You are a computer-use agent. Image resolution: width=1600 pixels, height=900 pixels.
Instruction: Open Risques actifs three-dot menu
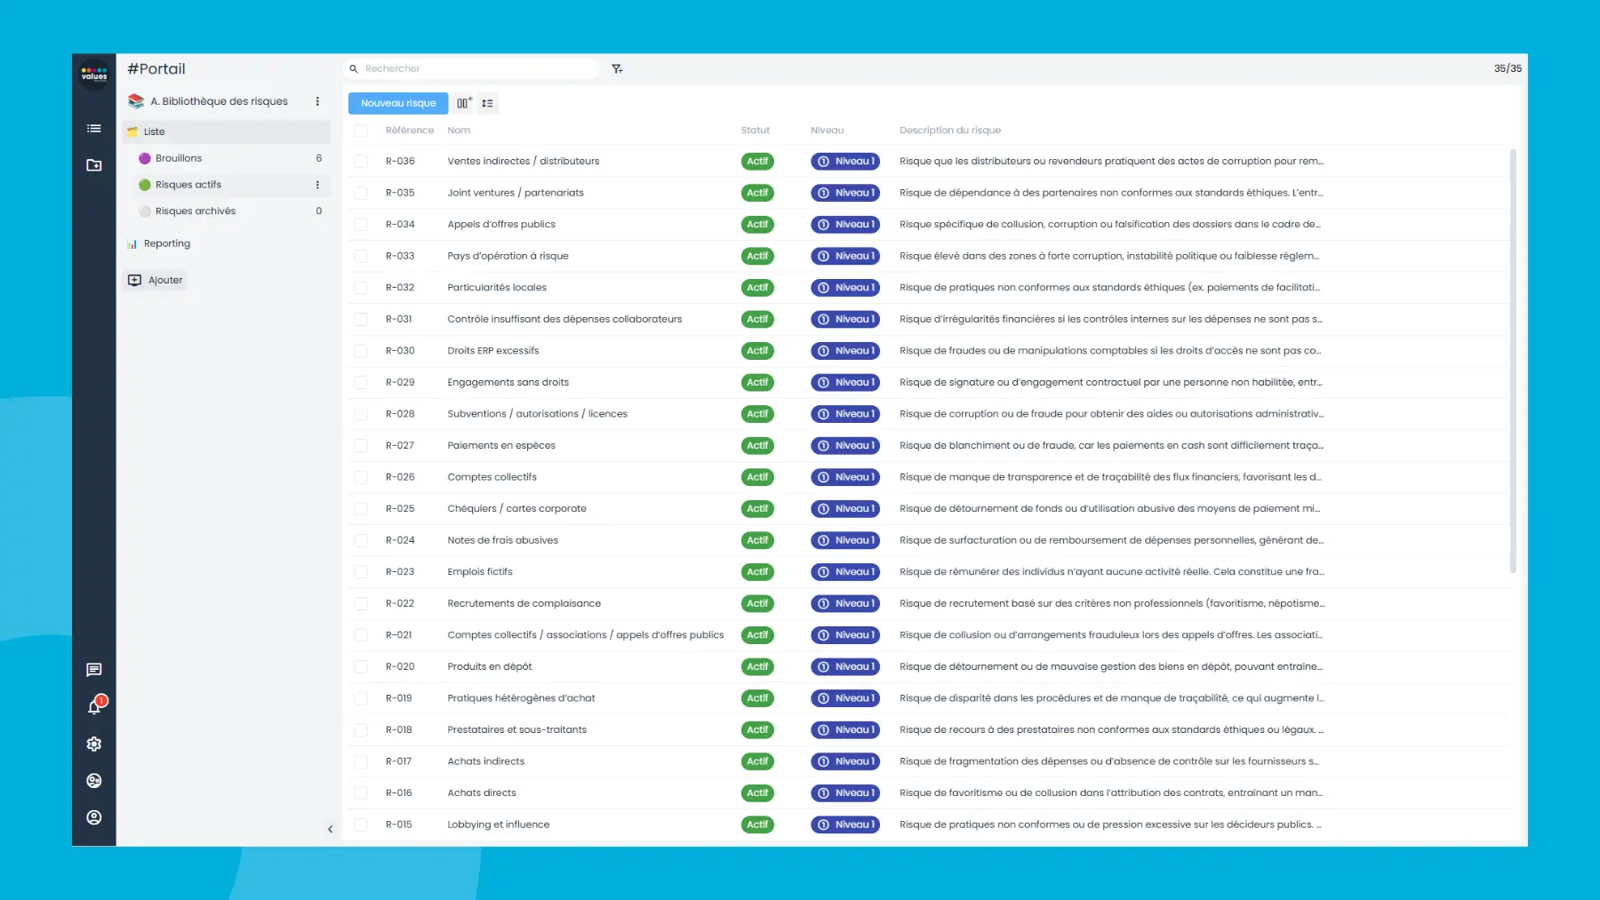(x=317, y=185)
